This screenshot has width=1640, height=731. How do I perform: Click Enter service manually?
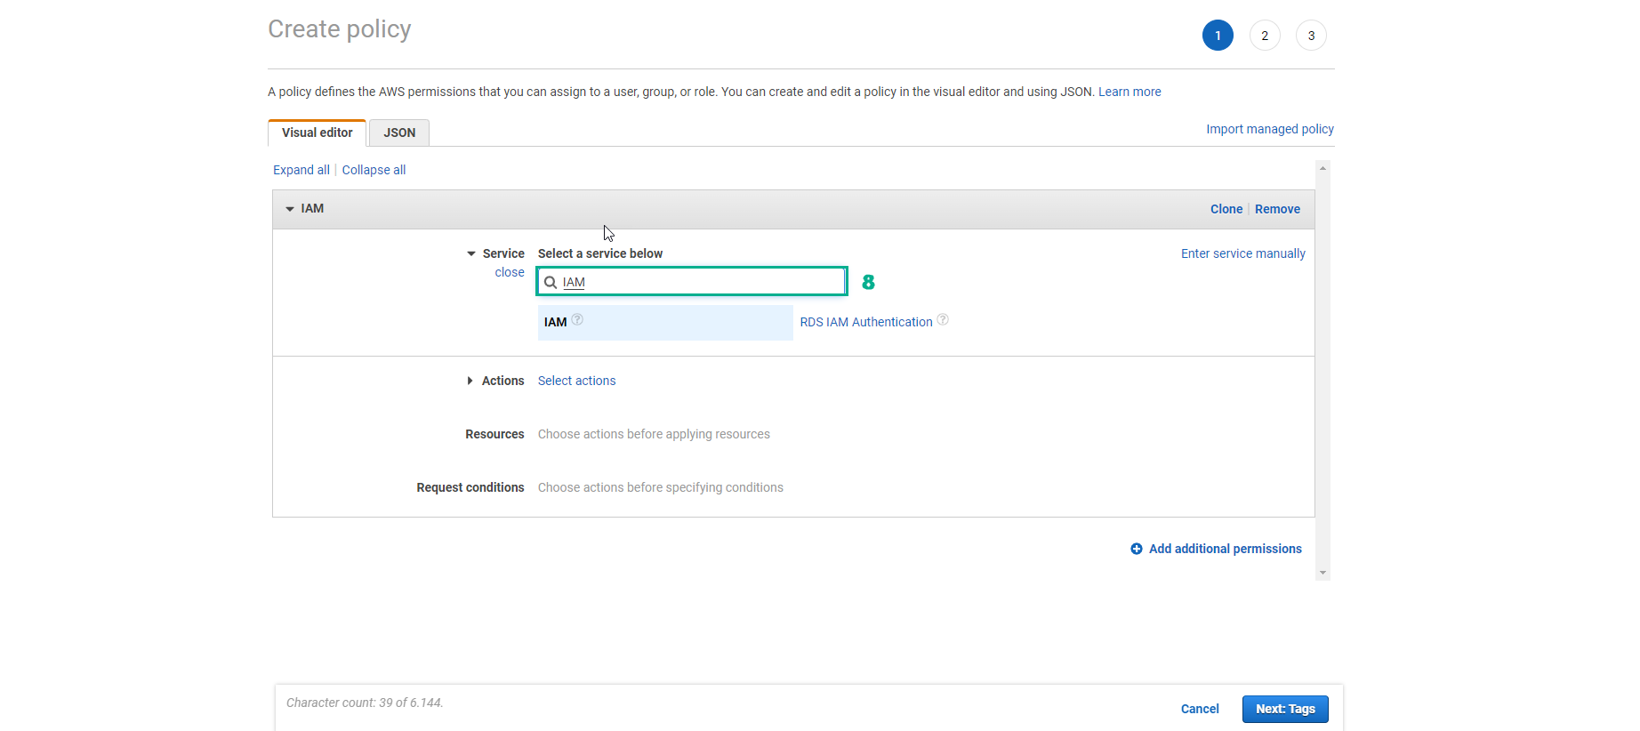(1243, 253)
